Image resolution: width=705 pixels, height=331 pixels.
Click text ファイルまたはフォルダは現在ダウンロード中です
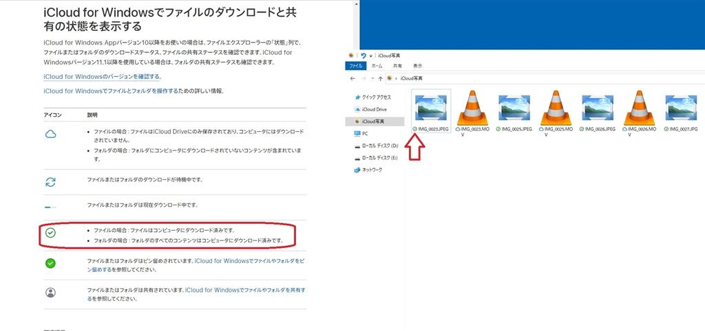coord(143,205)
